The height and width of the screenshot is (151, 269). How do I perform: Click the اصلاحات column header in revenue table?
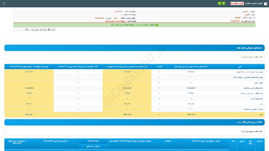tap(159, 66)
